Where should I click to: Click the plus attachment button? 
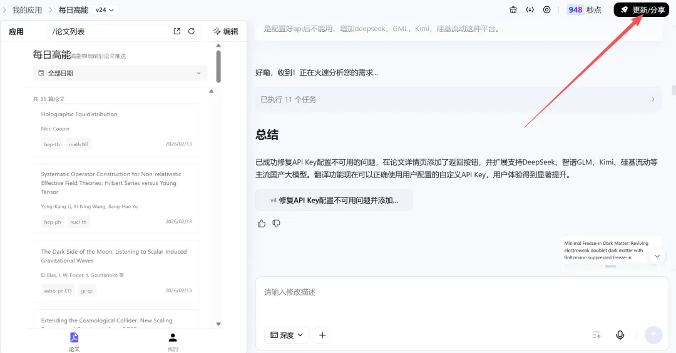click(322, 335)
